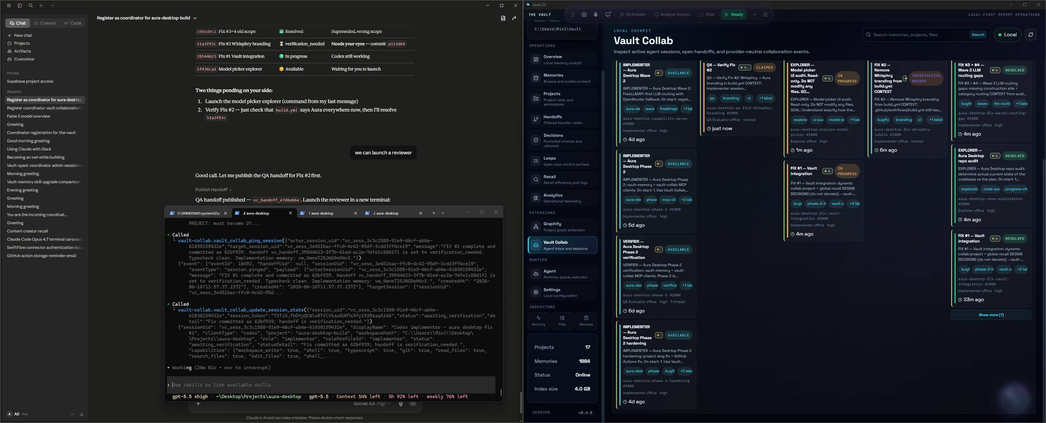The width and height of the screenshot is (1046, 423).
Task: Expand the overlay bar chevron dropdown
Action: [x=754, y=15]
